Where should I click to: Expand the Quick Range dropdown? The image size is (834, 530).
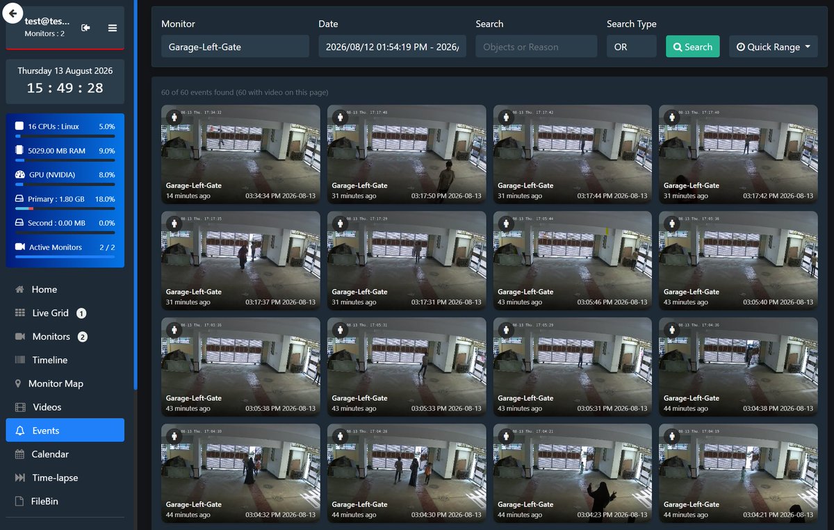pos(773,47)
